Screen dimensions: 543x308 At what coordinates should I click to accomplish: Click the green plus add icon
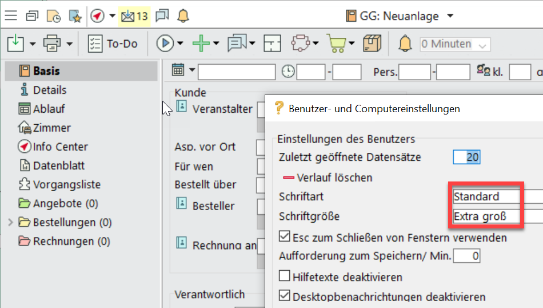(201, 44)
